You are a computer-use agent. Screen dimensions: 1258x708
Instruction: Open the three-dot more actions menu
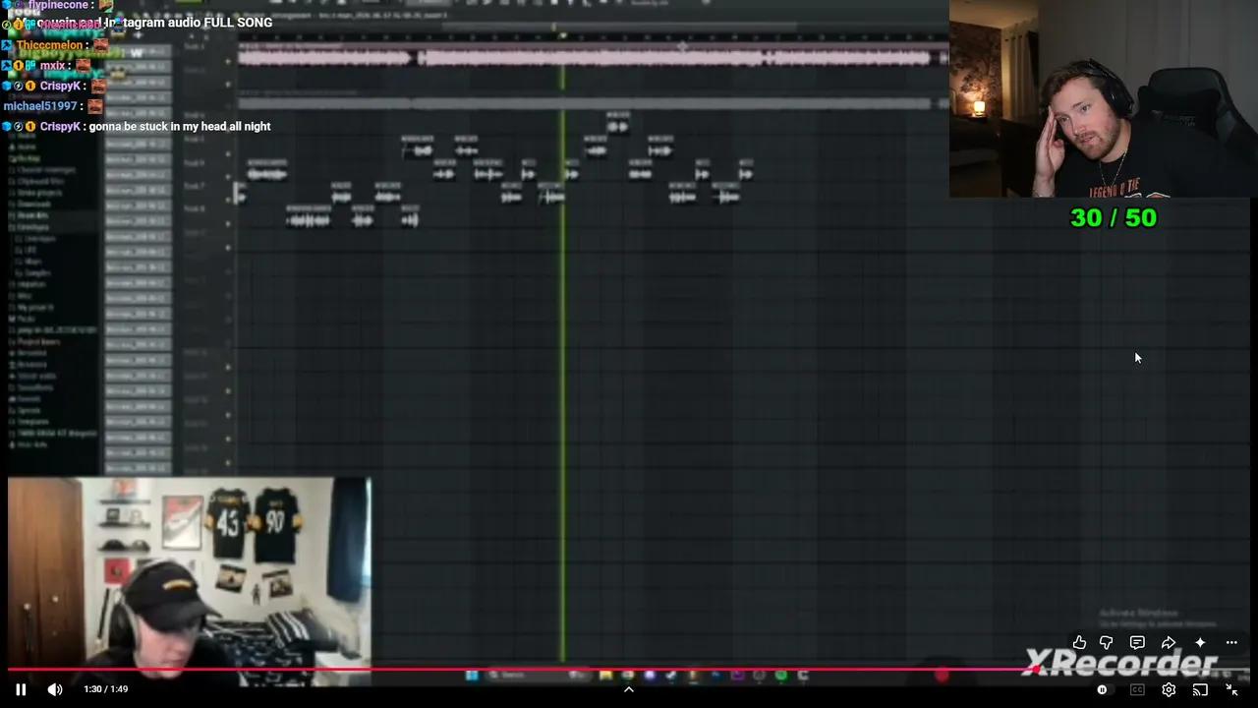pos(1231,642)
